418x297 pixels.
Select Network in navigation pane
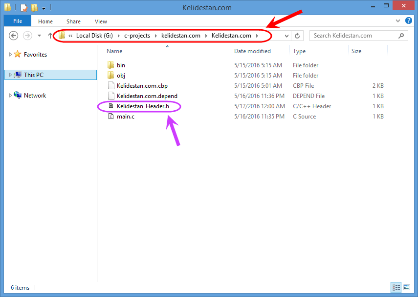click(35, 96)
